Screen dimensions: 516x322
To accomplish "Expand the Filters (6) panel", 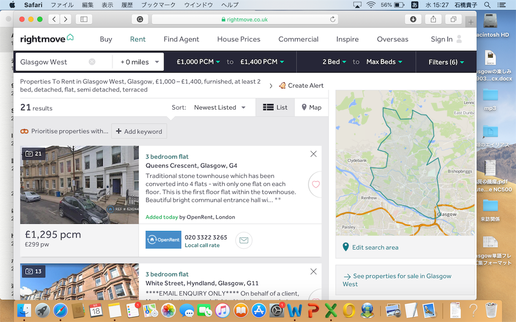I will (x=446, y=62).
